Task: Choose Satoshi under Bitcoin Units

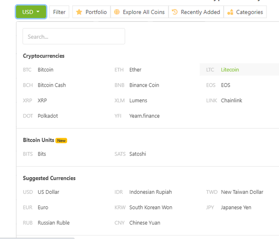Action: (x=137, y=154)
